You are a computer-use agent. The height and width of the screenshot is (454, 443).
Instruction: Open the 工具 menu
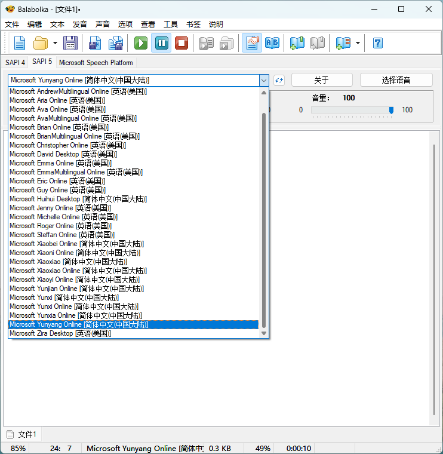click(x=170, y=24)
